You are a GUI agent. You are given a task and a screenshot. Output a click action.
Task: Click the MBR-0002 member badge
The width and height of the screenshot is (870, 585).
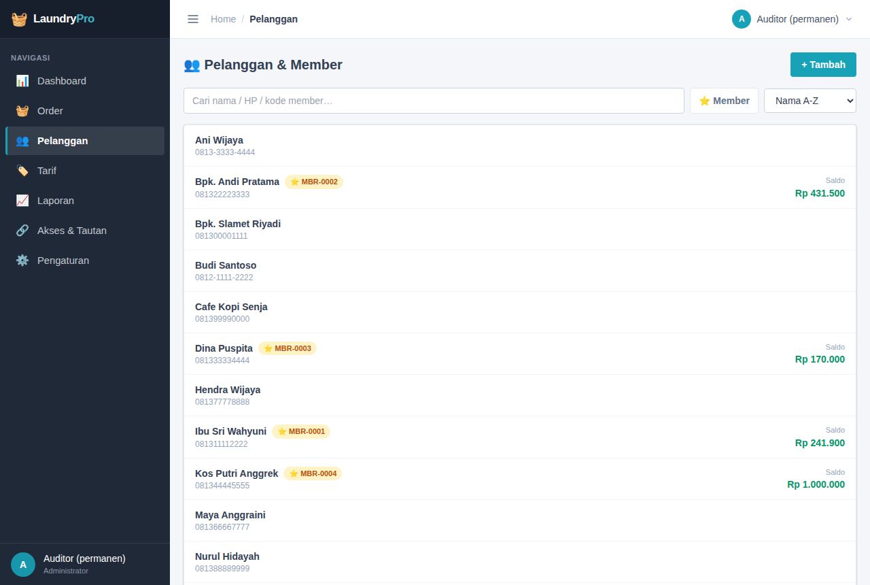314,182
